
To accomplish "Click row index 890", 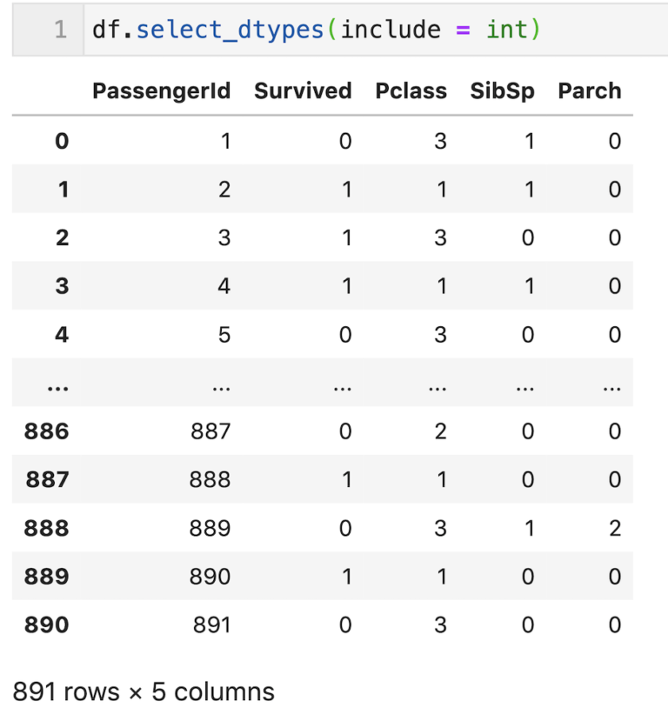I will pyautogui.click(x=46, y=624).
